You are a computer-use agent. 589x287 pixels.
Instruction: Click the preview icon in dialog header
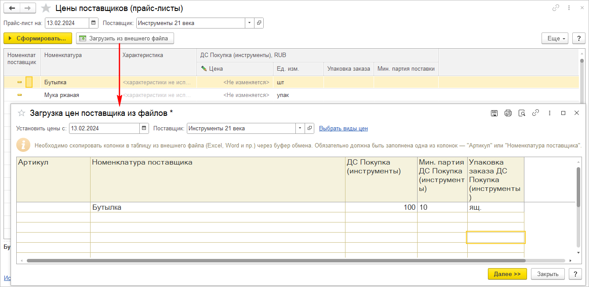(x=522, y=113)
